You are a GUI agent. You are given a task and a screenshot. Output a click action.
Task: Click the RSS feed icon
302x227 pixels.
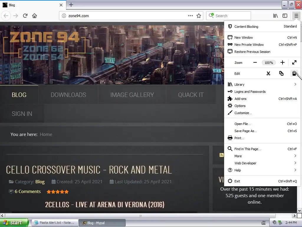221,155
